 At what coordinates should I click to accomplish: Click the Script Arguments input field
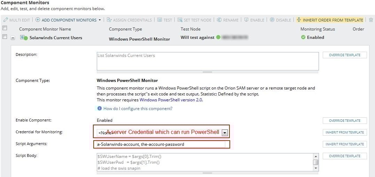161,144
